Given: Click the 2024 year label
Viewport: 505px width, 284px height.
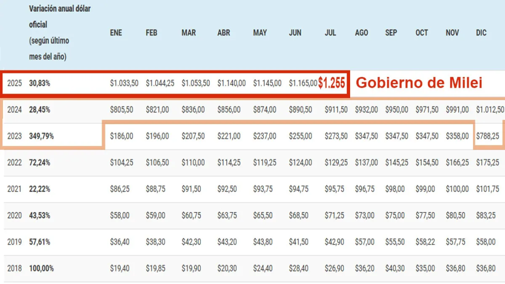Looking at the screenshot, I should (15, 110).
